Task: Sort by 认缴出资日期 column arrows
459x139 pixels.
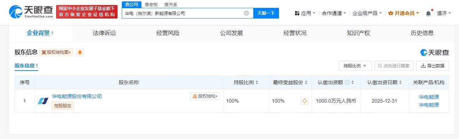Action: (x=401, y=83)
